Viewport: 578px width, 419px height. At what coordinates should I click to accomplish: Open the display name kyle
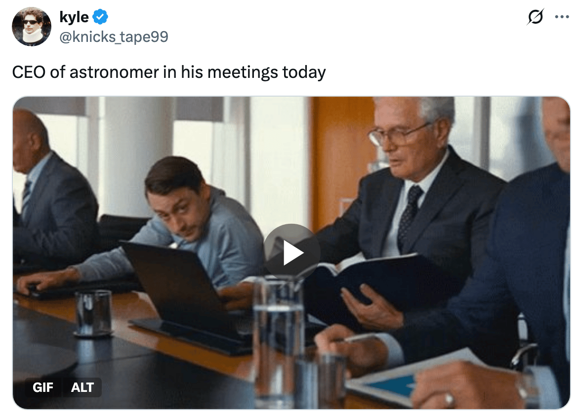tap(74, 17)
